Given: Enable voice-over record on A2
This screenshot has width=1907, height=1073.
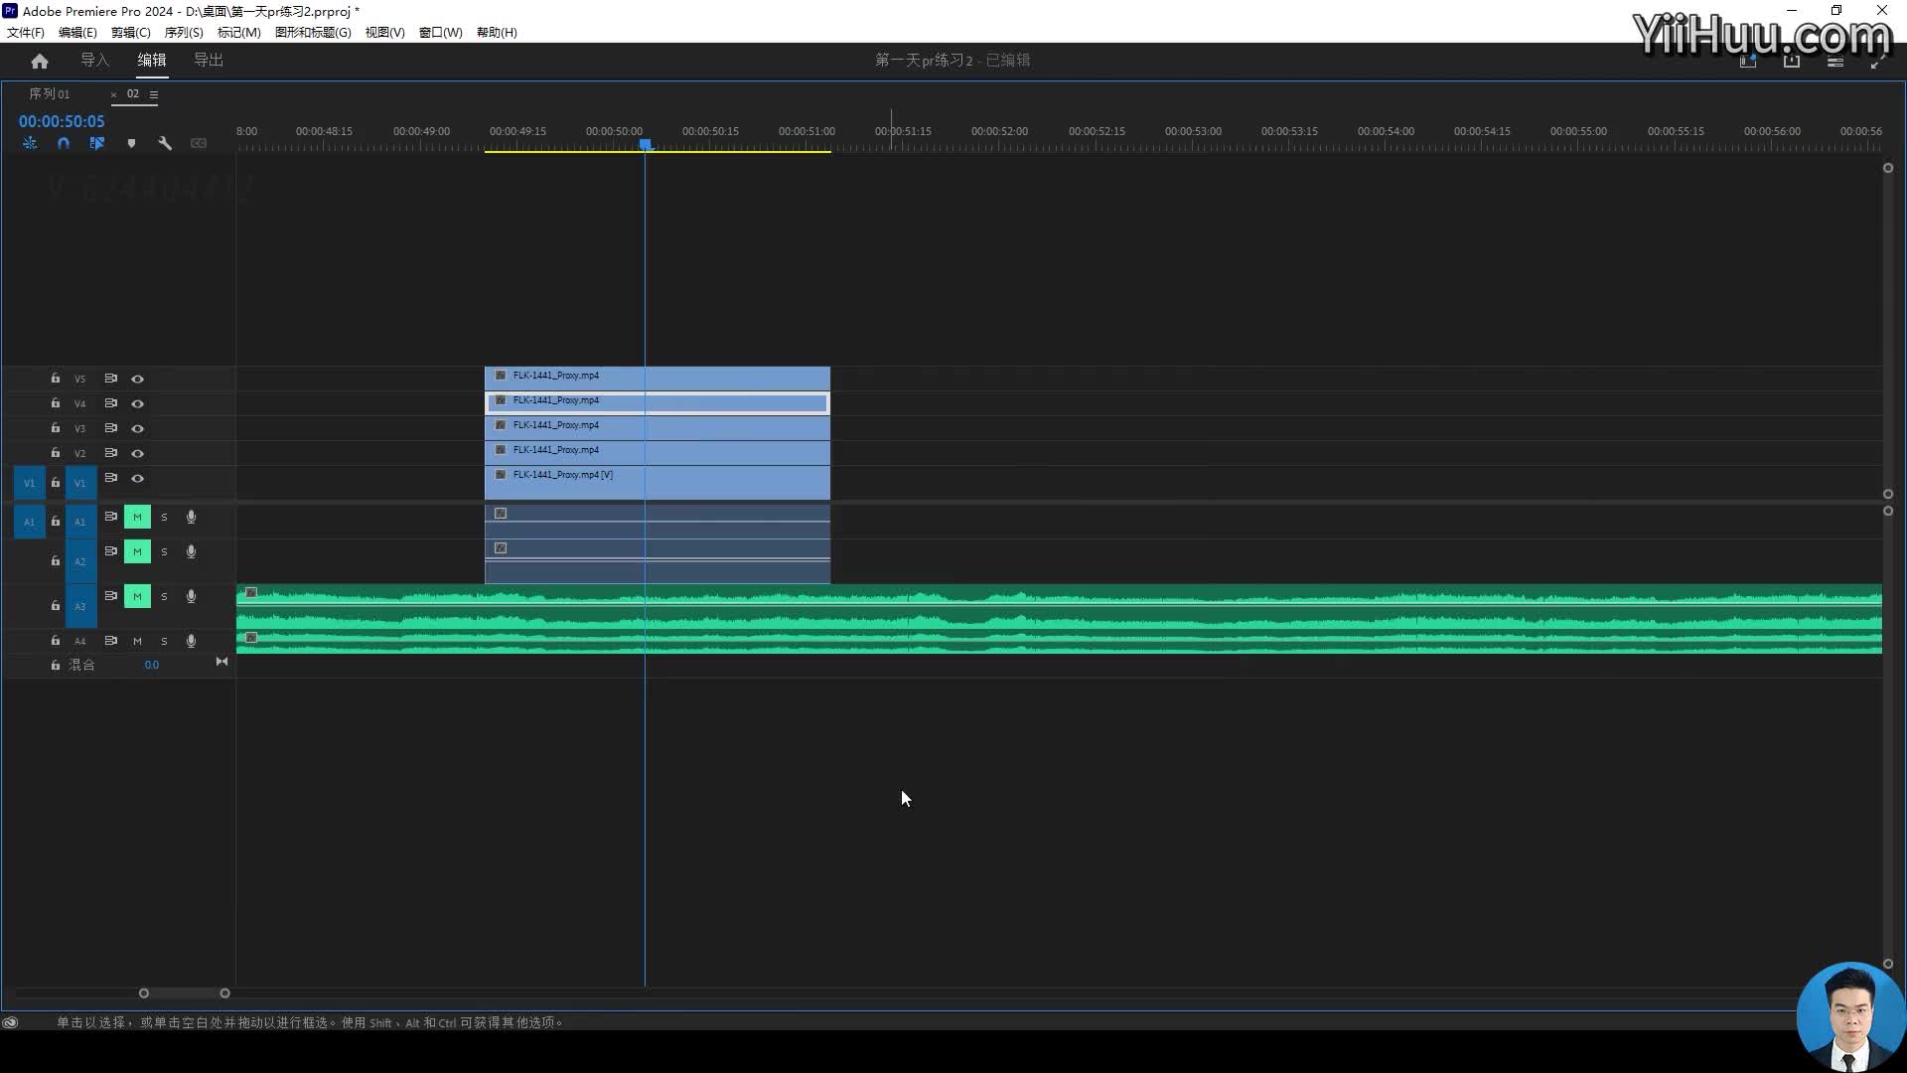Looking at the screenshot, I should click(191, 551).
